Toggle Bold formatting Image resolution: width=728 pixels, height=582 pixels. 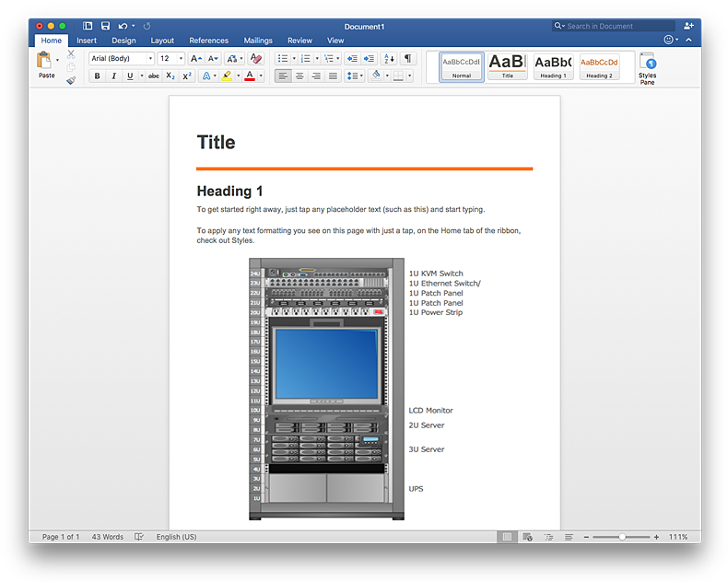(97, 76)
